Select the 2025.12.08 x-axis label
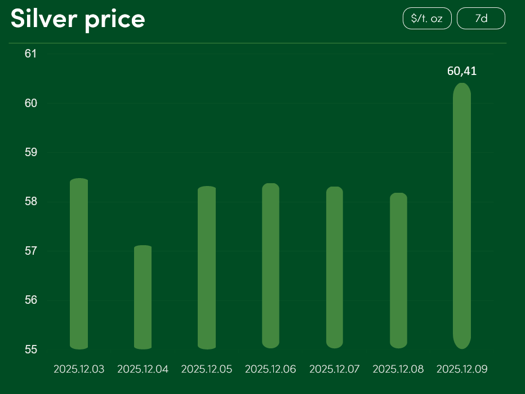 point(398,369)
